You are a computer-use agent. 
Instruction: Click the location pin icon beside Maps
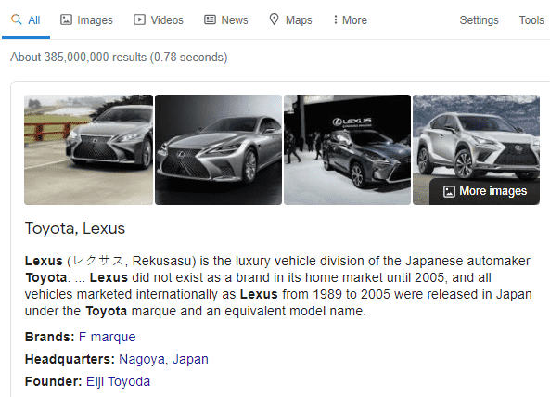pyautogui.click(x=274, y=19)
